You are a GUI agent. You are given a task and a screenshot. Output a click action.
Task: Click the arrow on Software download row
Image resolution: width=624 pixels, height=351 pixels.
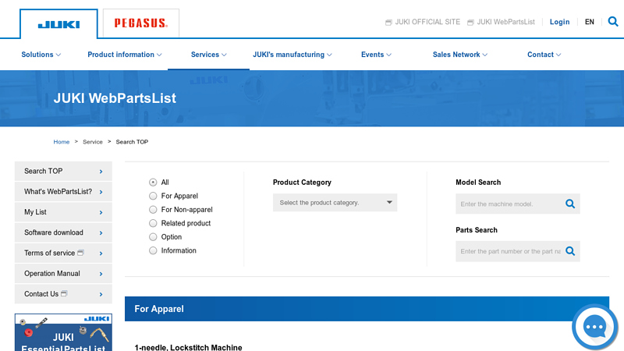click(101, 232)
